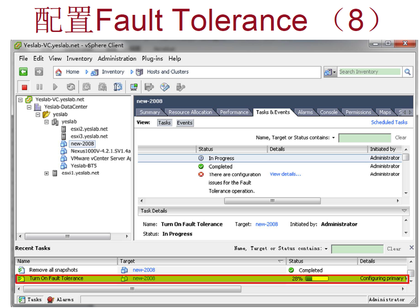Viewport: 420px width, 308px height.
Task: Open the Edit menu
Action: click(38, 59)
